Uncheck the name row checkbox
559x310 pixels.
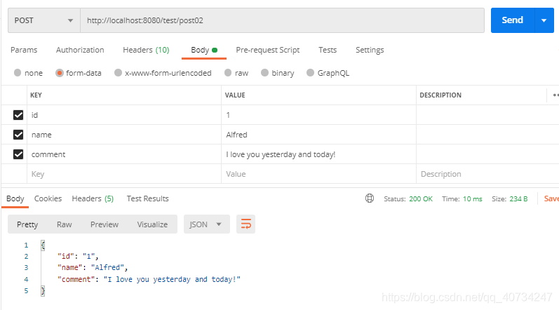tap(18, 135)
